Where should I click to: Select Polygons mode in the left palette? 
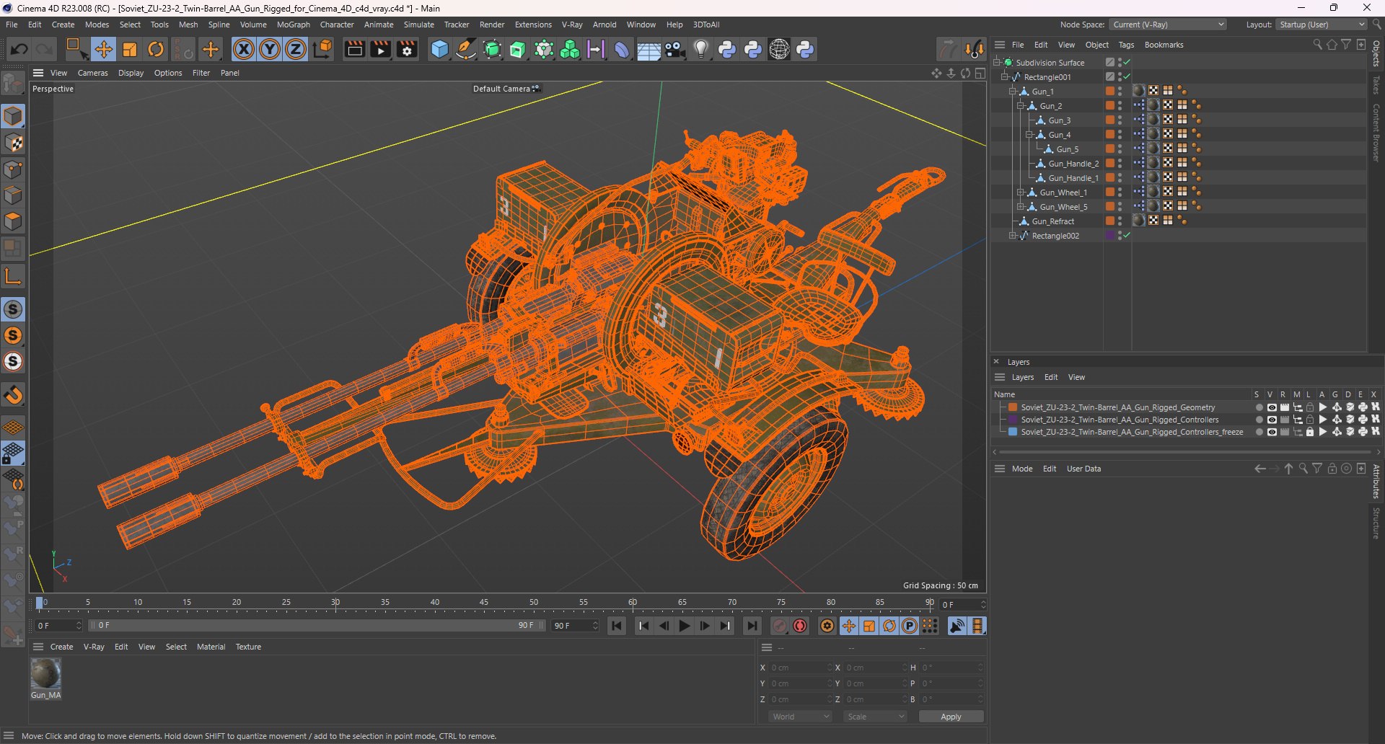13,221
